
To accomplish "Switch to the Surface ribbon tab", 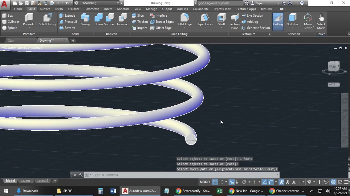I will pyautogui.click(x=45, y=9).
